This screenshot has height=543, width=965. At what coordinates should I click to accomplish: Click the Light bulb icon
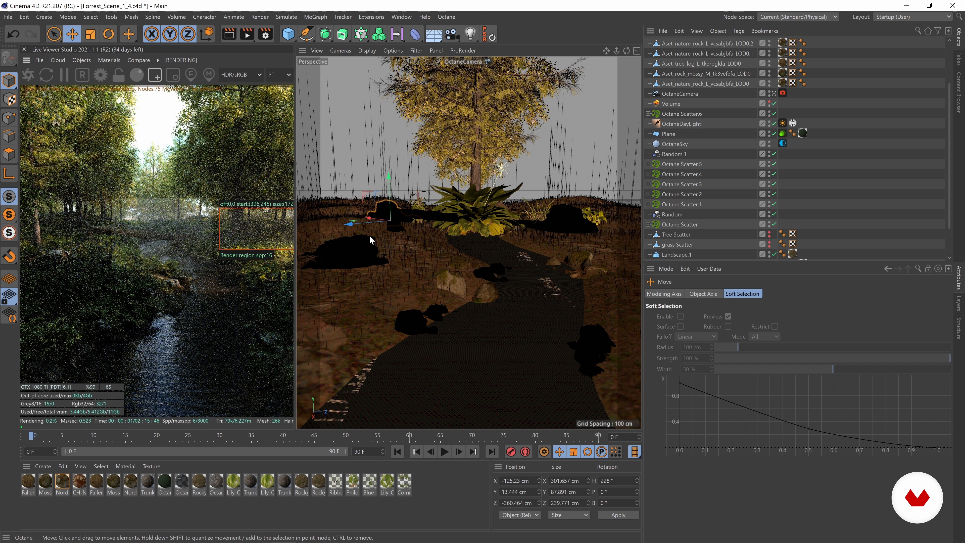470,34
